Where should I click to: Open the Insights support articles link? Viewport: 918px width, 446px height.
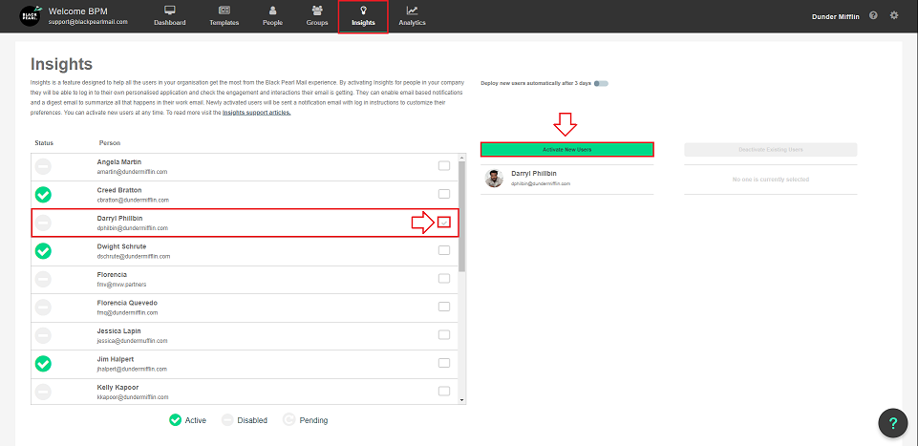(x=256, y=113)
